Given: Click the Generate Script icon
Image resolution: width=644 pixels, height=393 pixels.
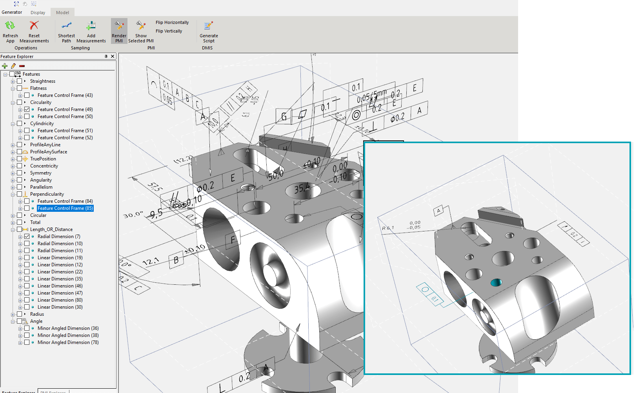Looking at the screenshot, I should [208, 26].
